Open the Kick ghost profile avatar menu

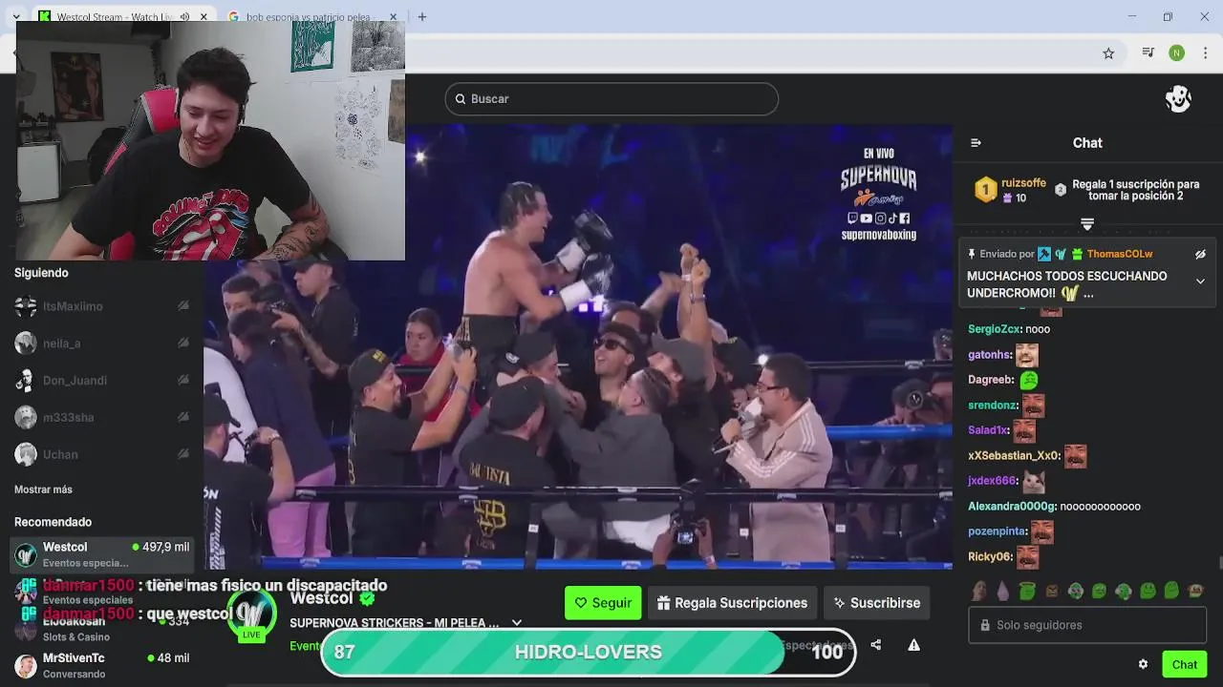click(1178, 98)
